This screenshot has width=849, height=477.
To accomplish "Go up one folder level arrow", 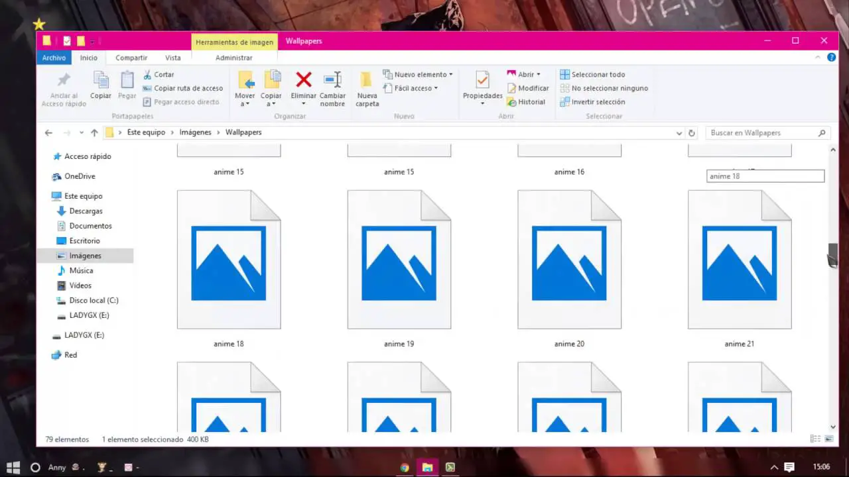I will tap(94, 132).
